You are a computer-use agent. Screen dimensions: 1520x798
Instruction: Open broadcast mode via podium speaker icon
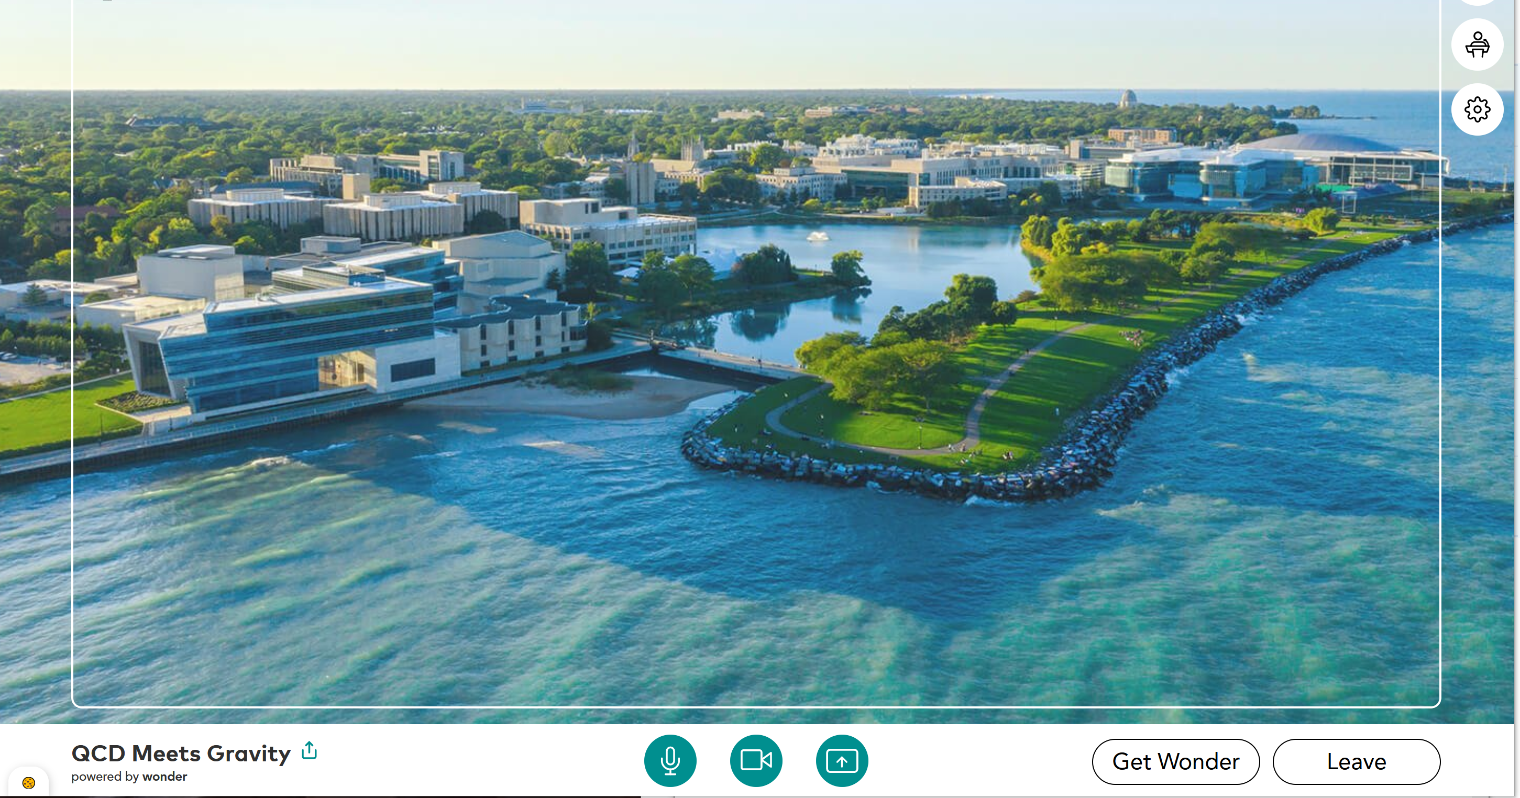pos(1477,45)
